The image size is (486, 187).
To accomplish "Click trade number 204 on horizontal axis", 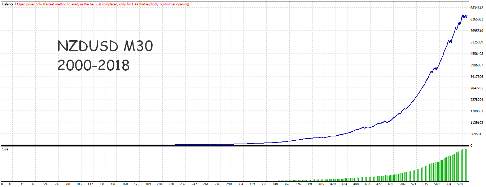I will 160,184.
